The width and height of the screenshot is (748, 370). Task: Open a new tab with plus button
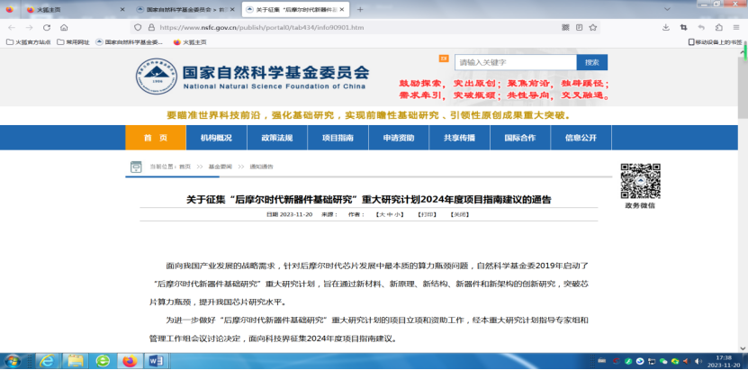[x=360, y=10]
